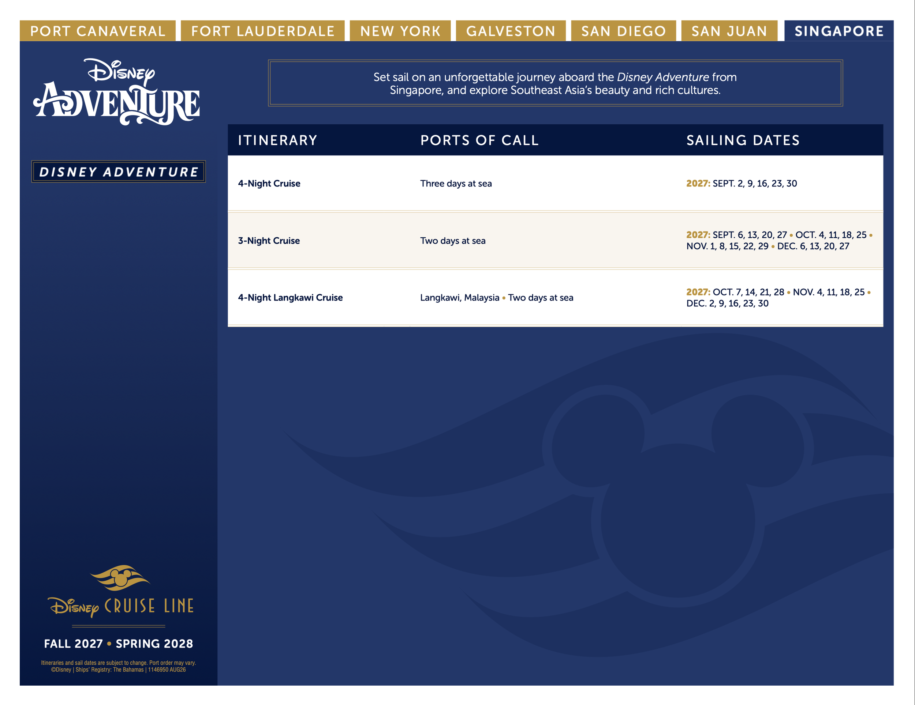The height and width of the screenshot is (705, 915).
Task: Select the 4-Night Langkawi Cruise itinerary name
Action: [290, 298]
